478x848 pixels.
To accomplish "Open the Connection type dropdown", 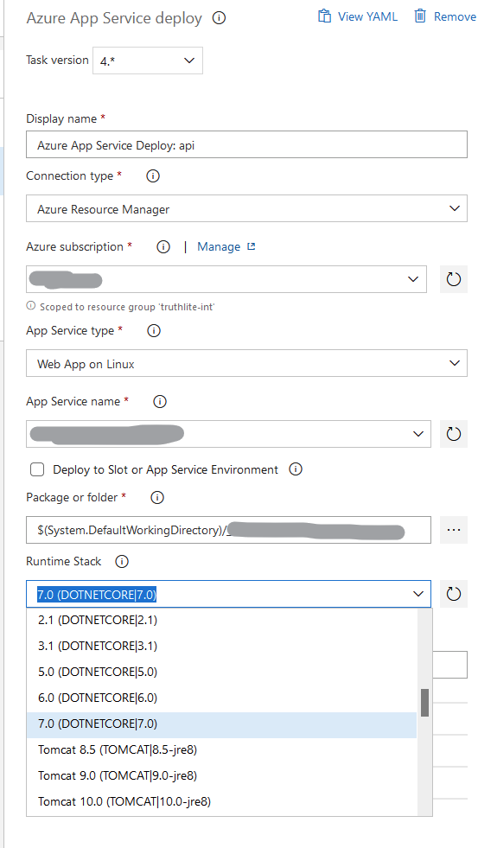I will point(246,208).
